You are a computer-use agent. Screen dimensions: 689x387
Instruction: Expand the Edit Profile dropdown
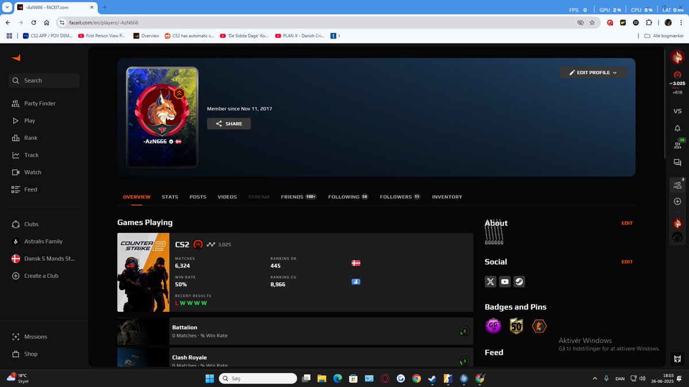593,73
